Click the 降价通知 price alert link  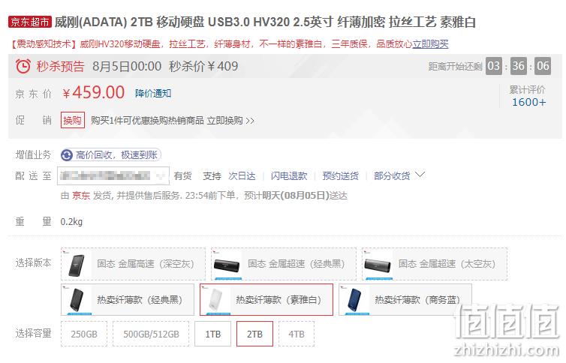tap(153, 93)
